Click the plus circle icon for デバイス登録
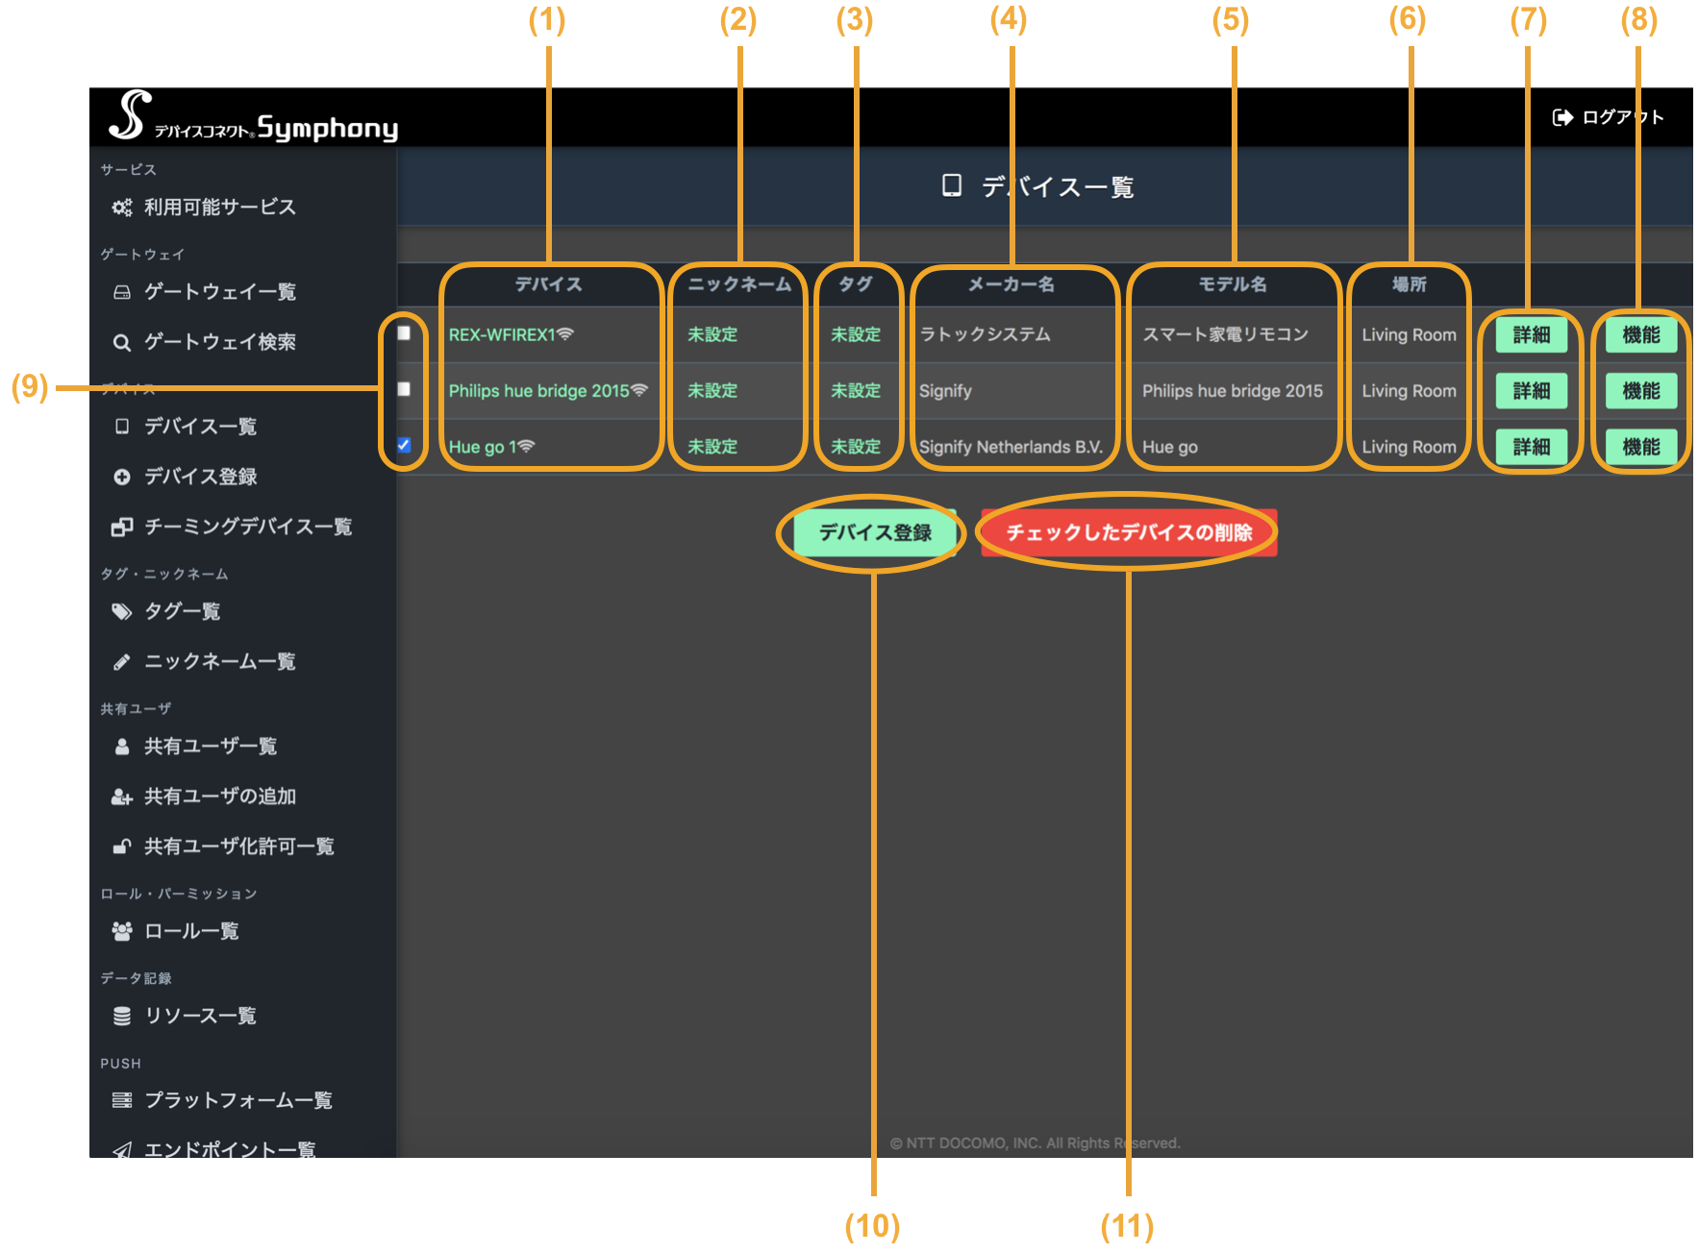 122,477
